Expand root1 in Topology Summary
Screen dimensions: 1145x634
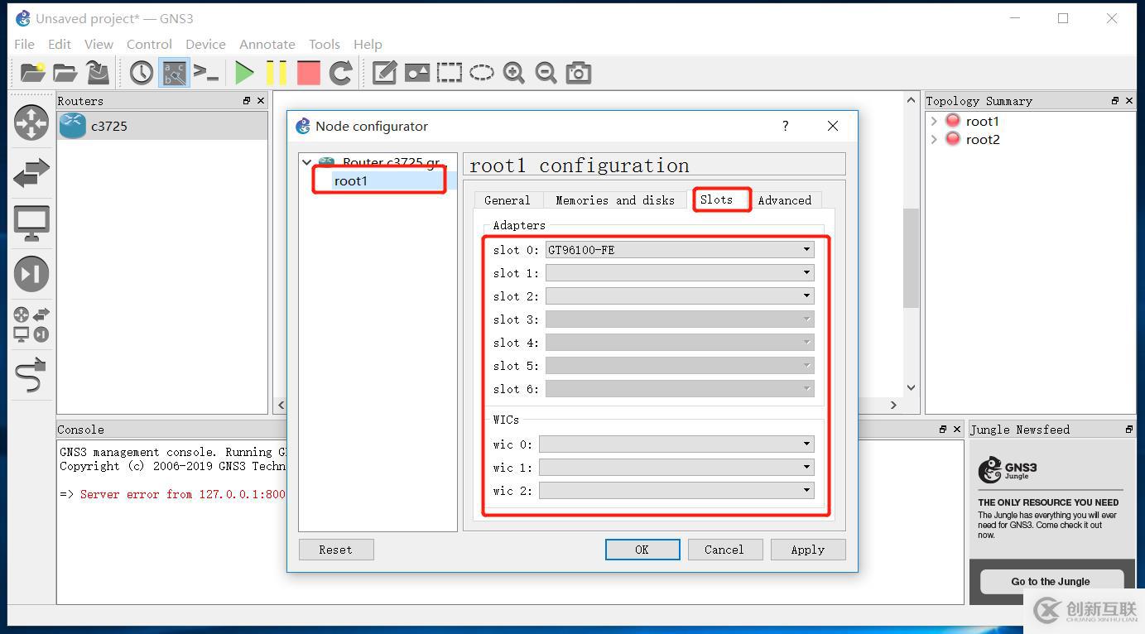click(935, 121)
